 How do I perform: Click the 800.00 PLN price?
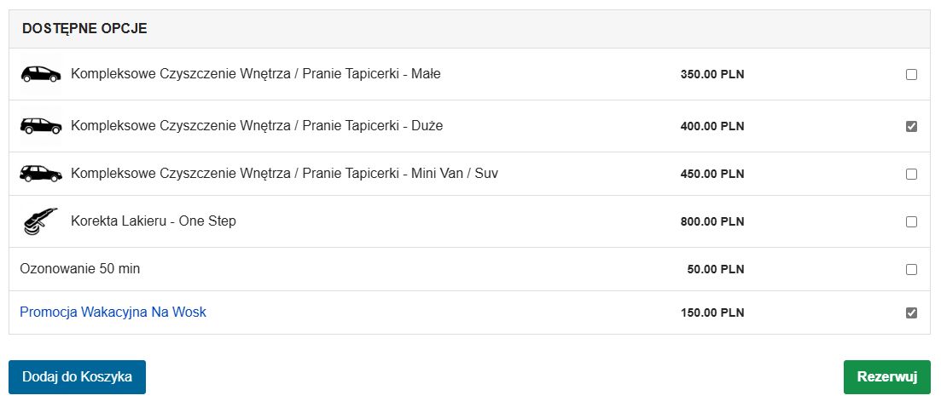click(x=712, y=221)
